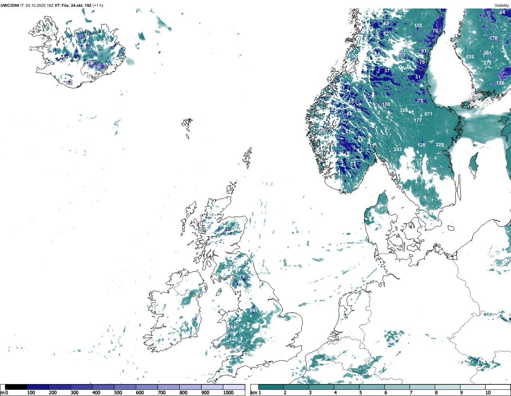Click the 6–7 km legend swatch
Image resolution: width=511 pixels, height=396 pixels.
pyautogui.click(x=397, y=387)
